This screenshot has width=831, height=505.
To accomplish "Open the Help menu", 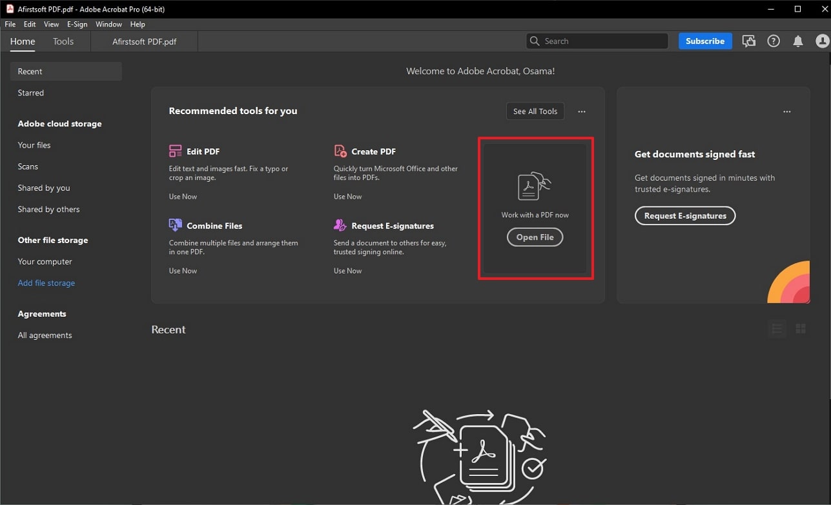I will pos(138,24).
